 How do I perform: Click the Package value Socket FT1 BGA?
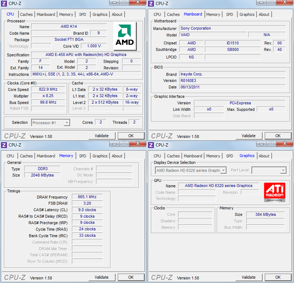[69, 39]
